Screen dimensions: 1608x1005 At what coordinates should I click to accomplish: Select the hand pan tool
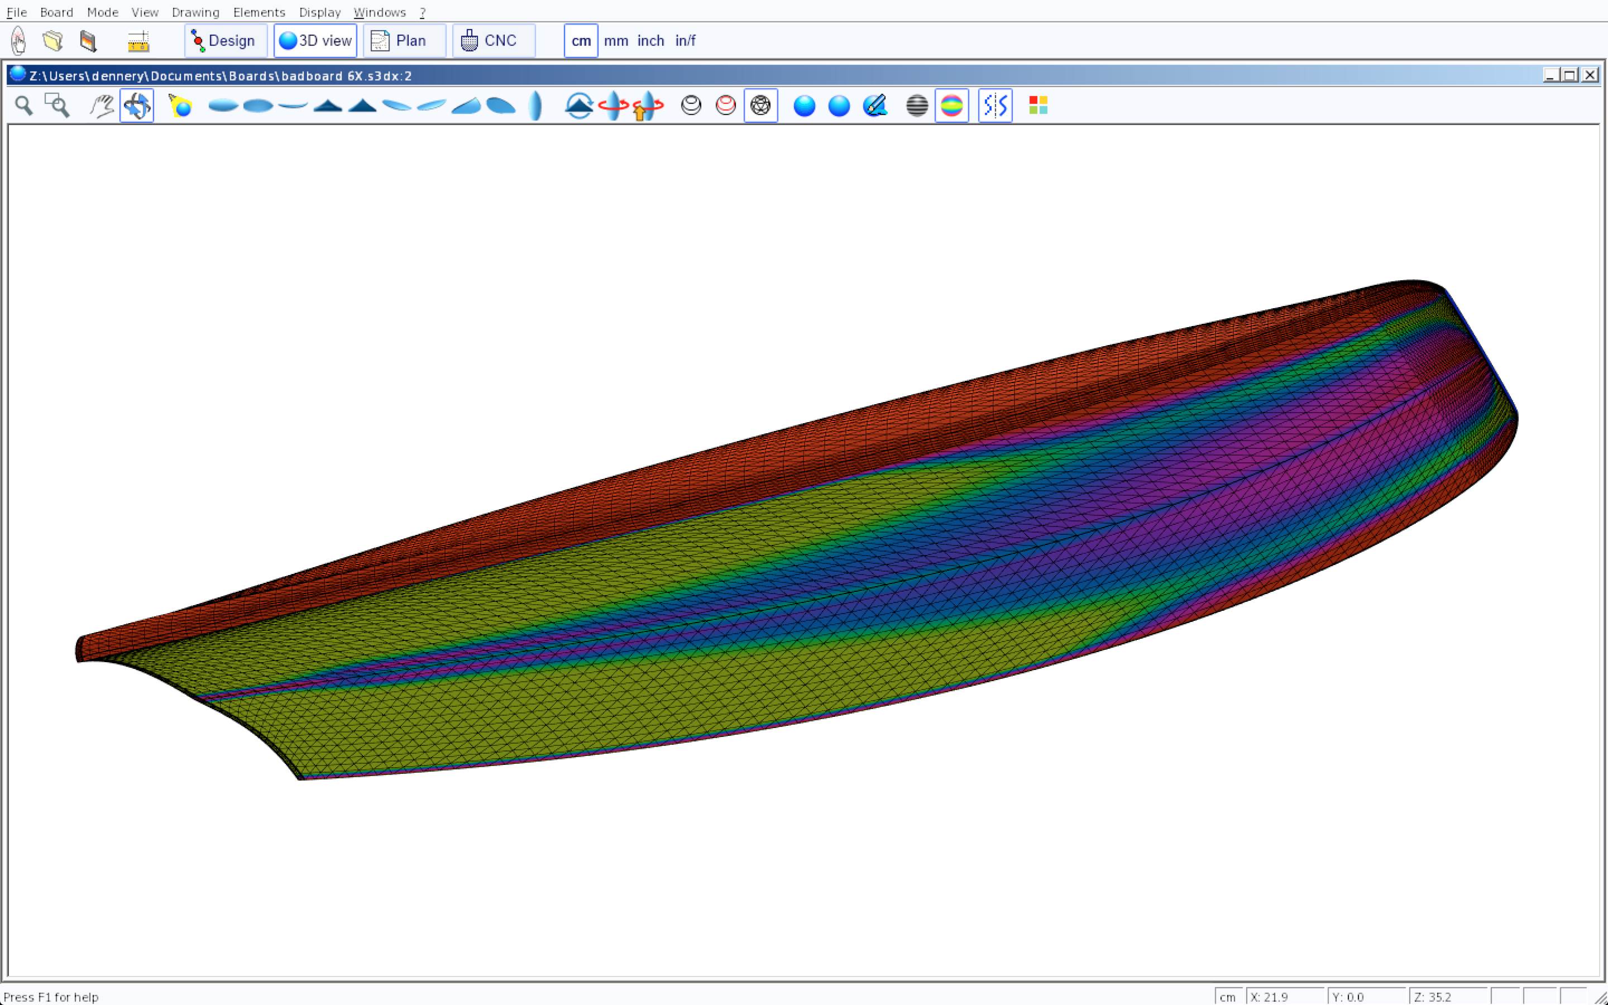(x=102, y=106)
